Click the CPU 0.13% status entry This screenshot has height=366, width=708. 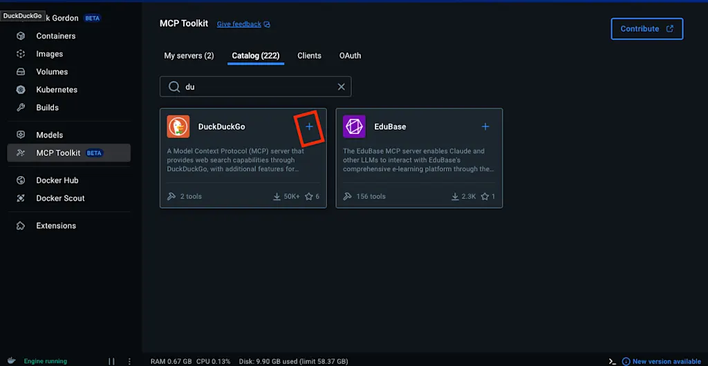(213, 361)
